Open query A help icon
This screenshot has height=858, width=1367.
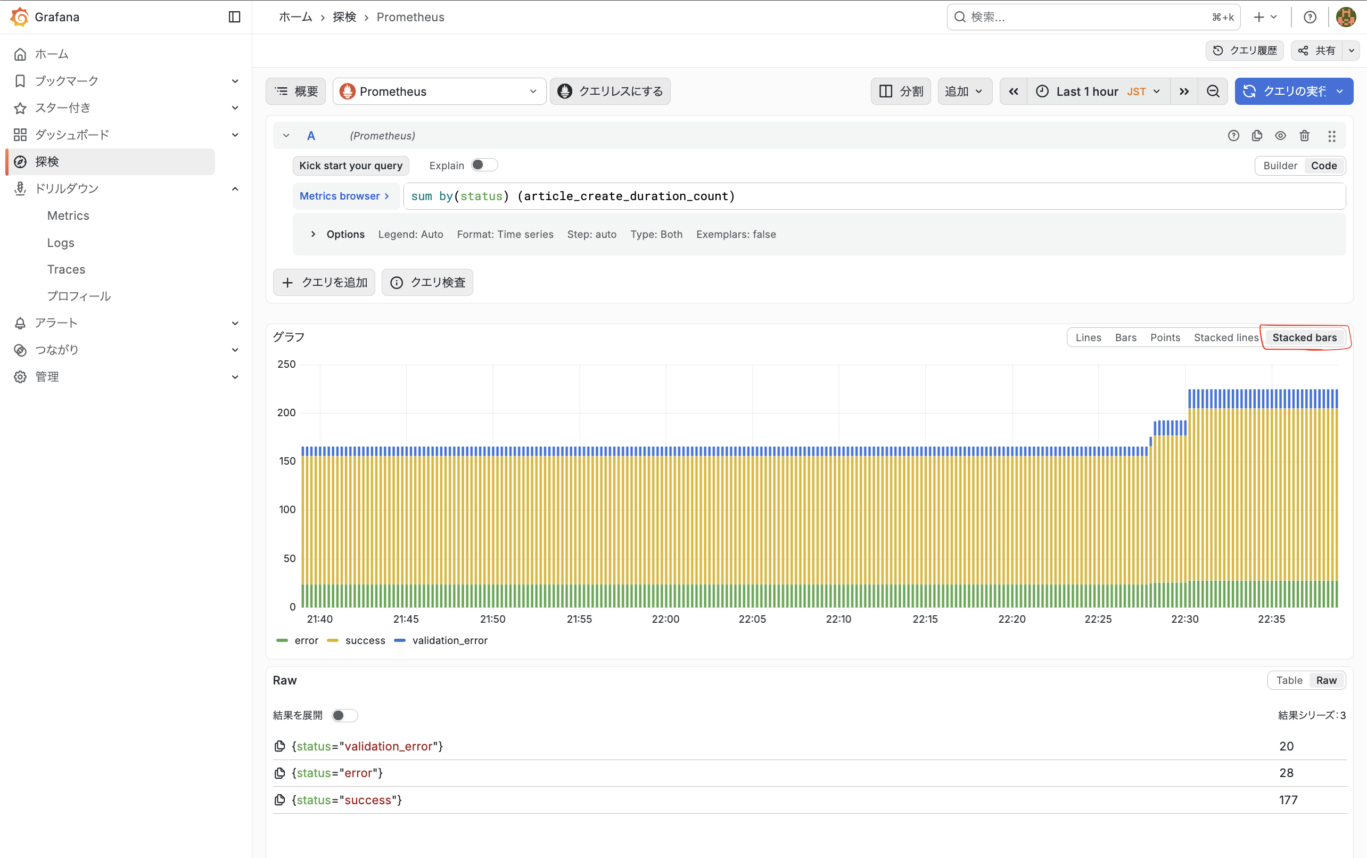pos(1233,136)
